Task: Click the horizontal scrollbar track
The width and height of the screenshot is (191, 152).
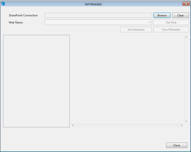Action: pyautogui.click(x=127, y=125)
